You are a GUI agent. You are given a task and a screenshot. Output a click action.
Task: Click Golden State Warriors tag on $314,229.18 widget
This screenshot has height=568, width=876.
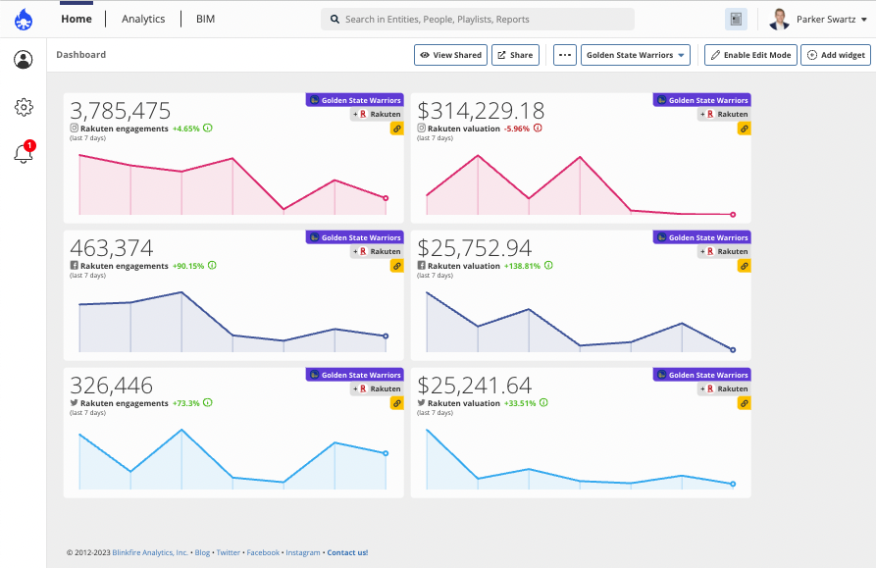click(702, 100)
